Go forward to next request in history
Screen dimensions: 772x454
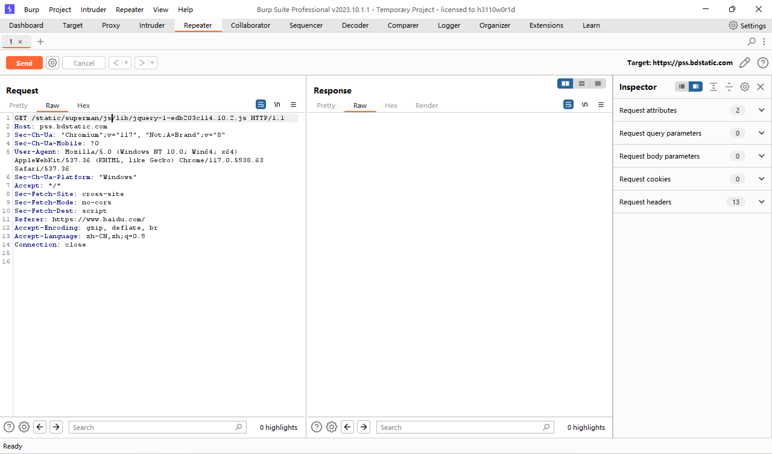pyautogui.click(x=142, y=63)
